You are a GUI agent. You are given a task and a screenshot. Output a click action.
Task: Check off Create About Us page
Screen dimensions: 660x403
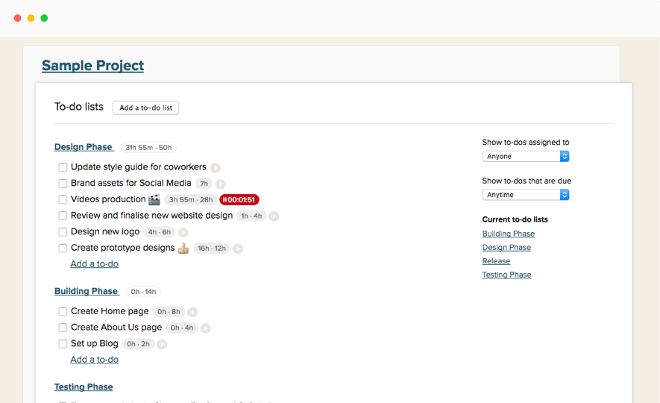click(x=63, y=327)
